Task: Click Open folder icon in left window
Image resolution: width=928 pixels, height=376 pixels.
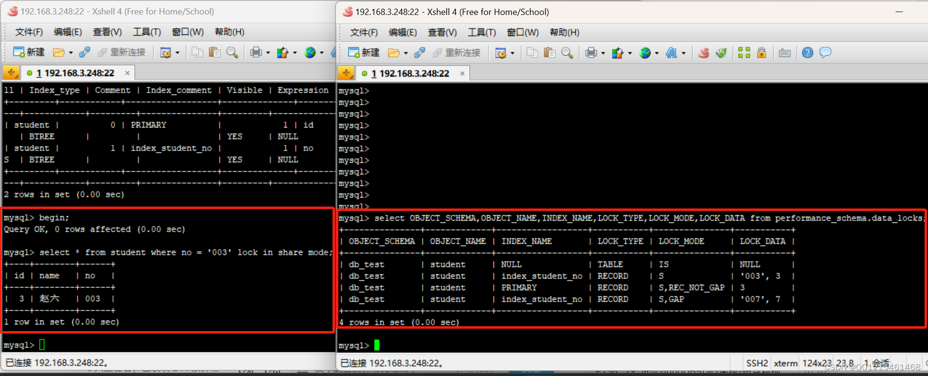Action: coord(58,52)
